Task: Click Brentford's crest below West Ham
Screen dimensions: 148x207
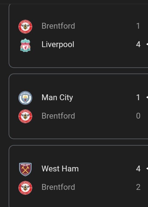Action: pyautogui.click(x=25, y=188)
